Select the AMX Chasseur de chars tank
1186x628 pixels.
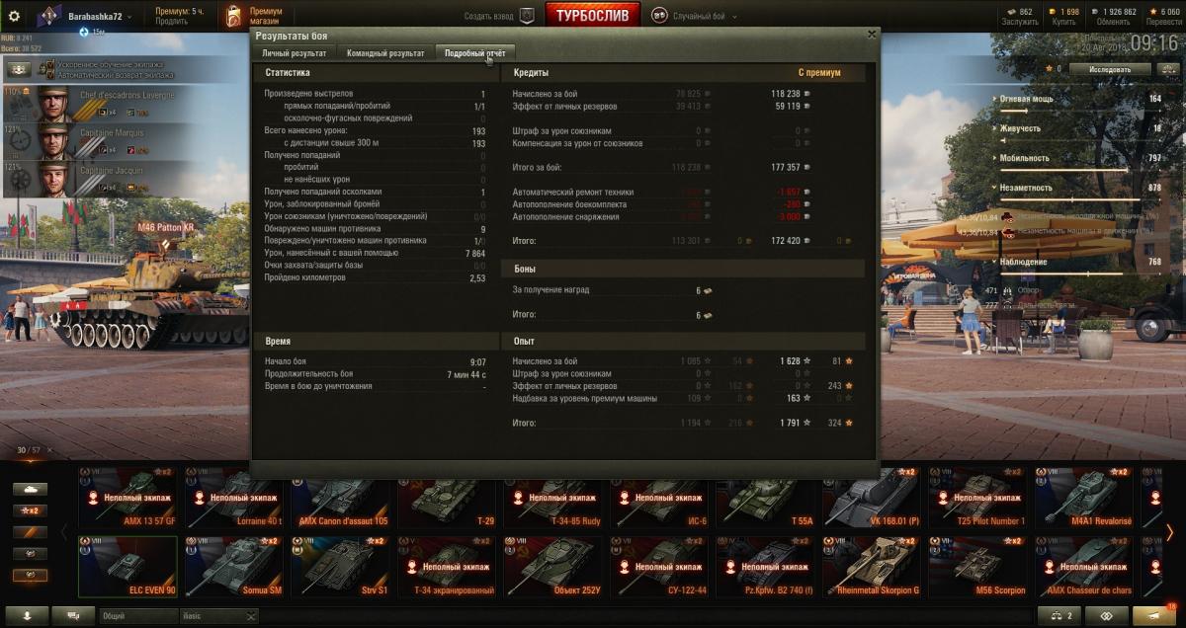tap(1084, 567)
